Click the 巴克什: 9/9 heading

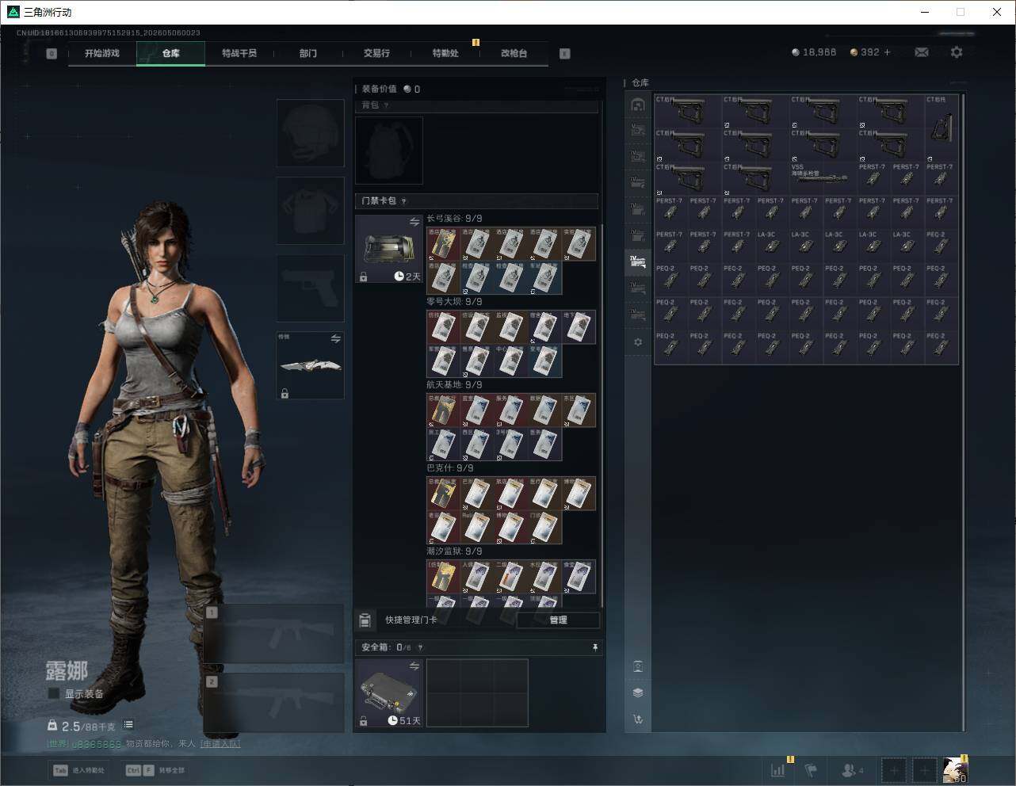(449, 468)
